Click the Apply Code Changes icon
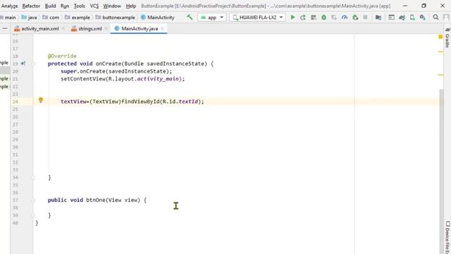Screen dimensions: 451x254 click(x=314, y=18)
